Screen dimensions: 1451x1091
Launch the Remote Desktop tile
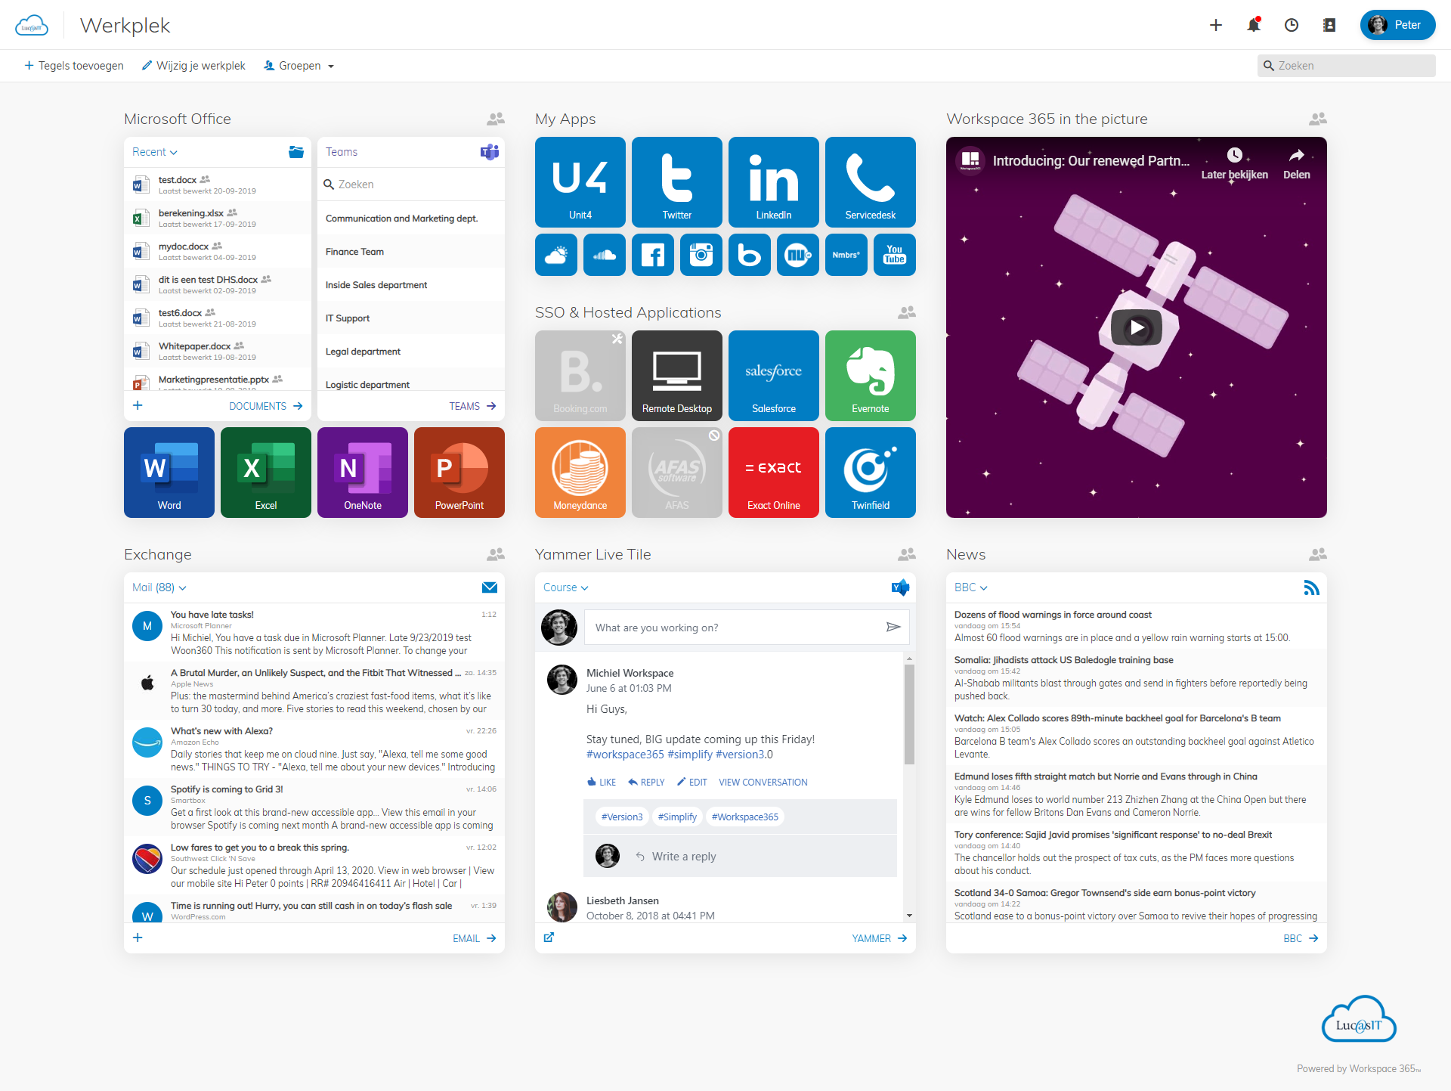tap(677, 376)
